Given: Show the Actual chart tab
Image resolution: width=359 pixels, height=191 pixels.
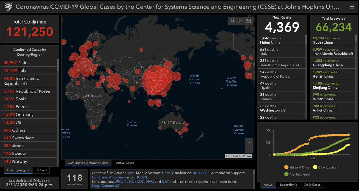Looking at the screenshot, I should point(268,185).
